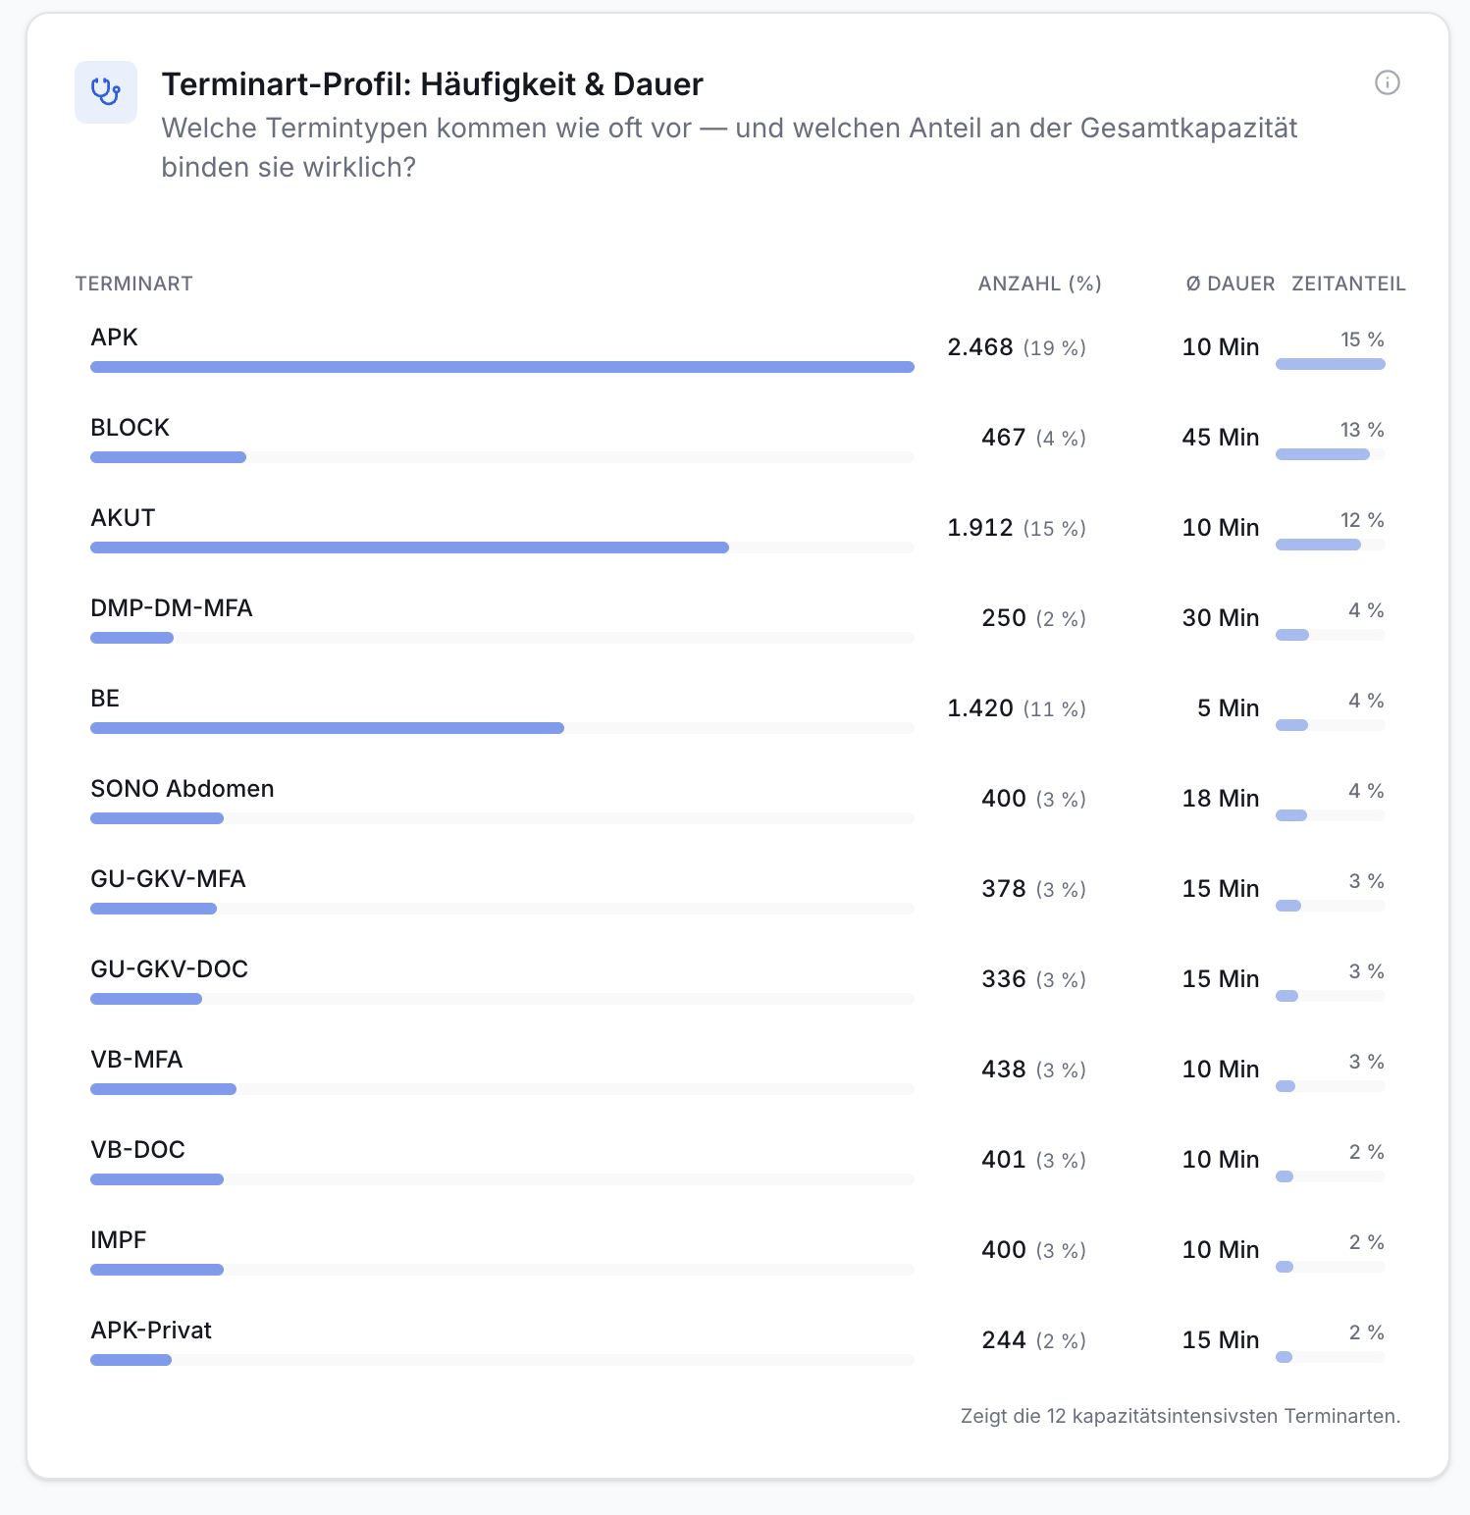This screenshot has width=1470, height=1515.
Task: Select the VB-DOC row label
Action: pyautogui.click(x=137, y=1150)
